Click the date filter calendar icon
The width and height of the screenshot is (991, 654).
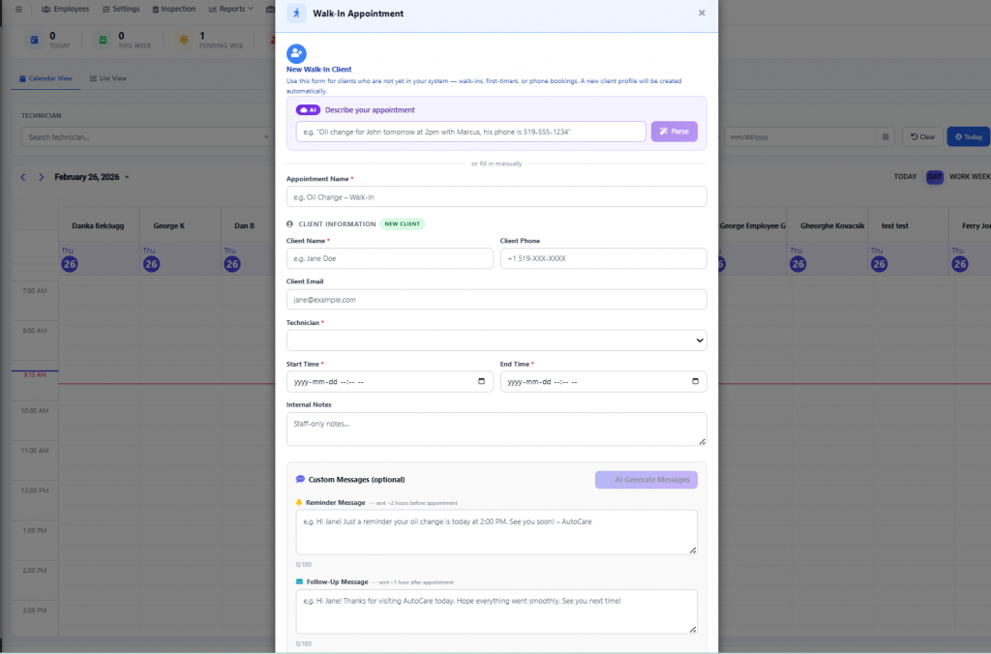tap(885, 136)
